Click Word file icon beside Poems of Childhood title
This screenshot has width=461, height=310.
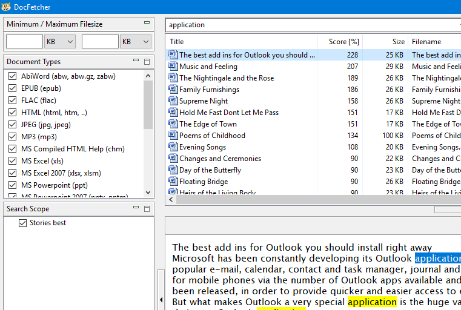pyautogui.click(x=173, y=135)
